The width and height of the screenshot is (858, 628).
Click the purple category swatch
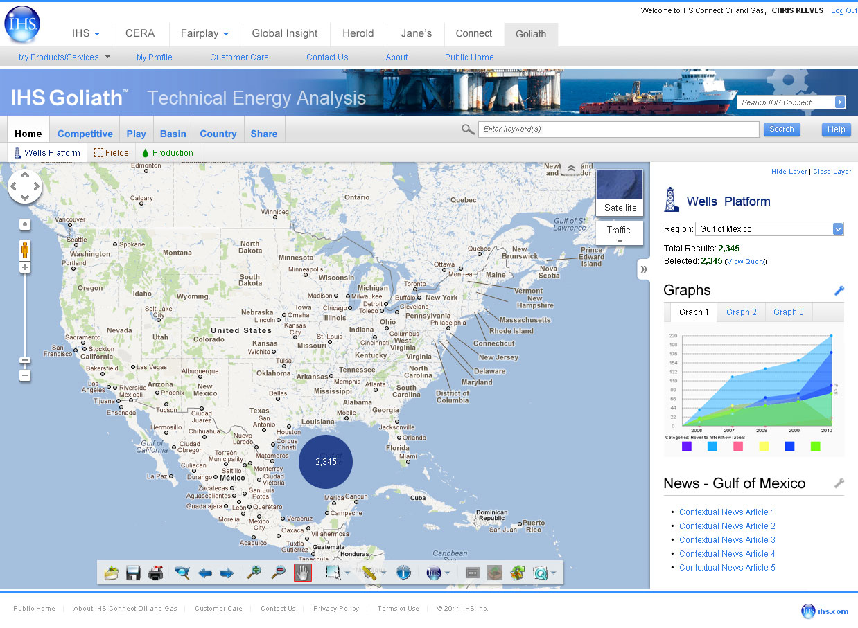pos(687,447)
